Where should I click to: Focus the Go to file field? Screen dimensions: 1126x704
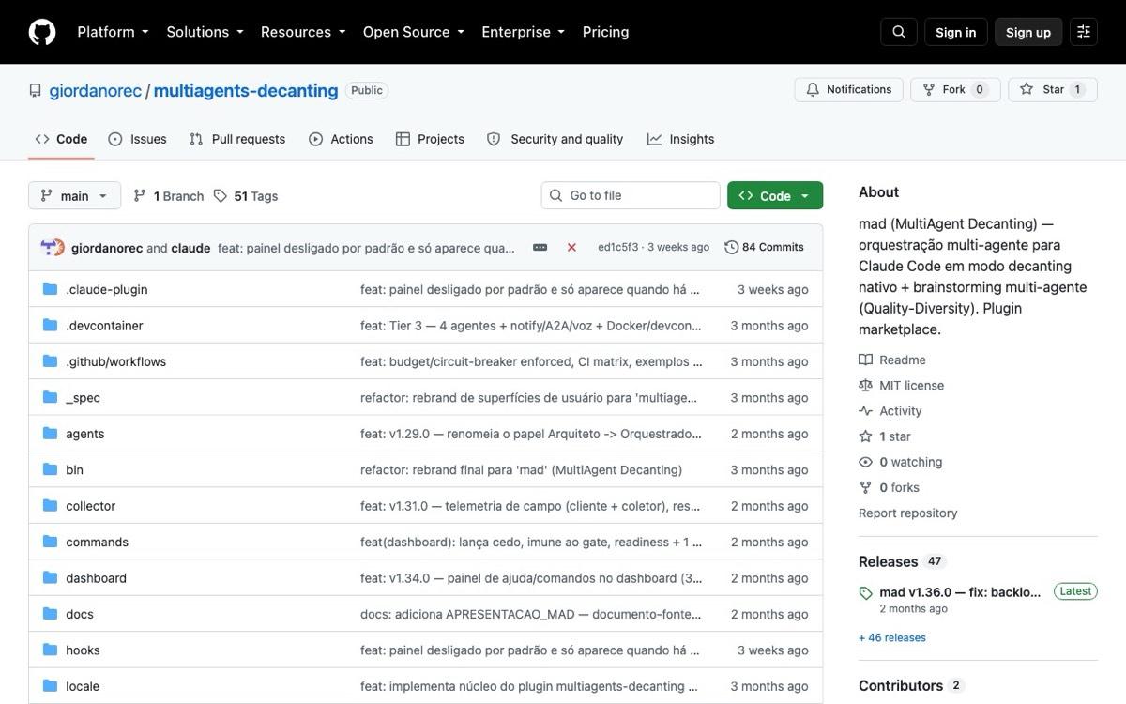click(x=631, y=195)
